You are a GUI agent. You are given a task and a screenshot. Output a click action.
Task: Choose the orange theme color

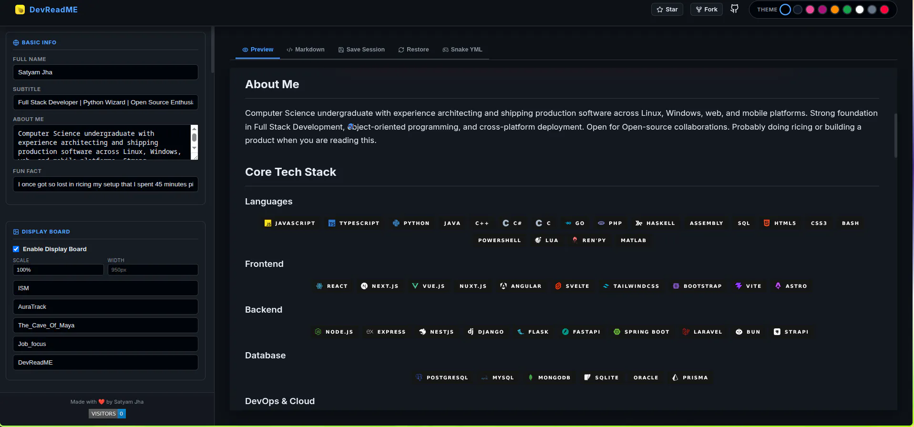tap(835, 10)
